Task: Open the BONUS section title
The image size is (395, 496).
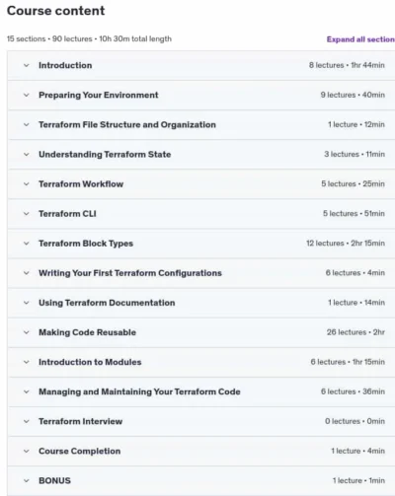Action: pos(54,480)
